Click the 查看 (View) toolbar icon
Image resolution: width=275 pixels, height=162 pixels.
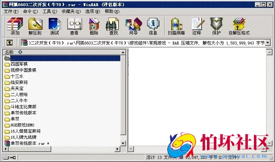point(74,27)
